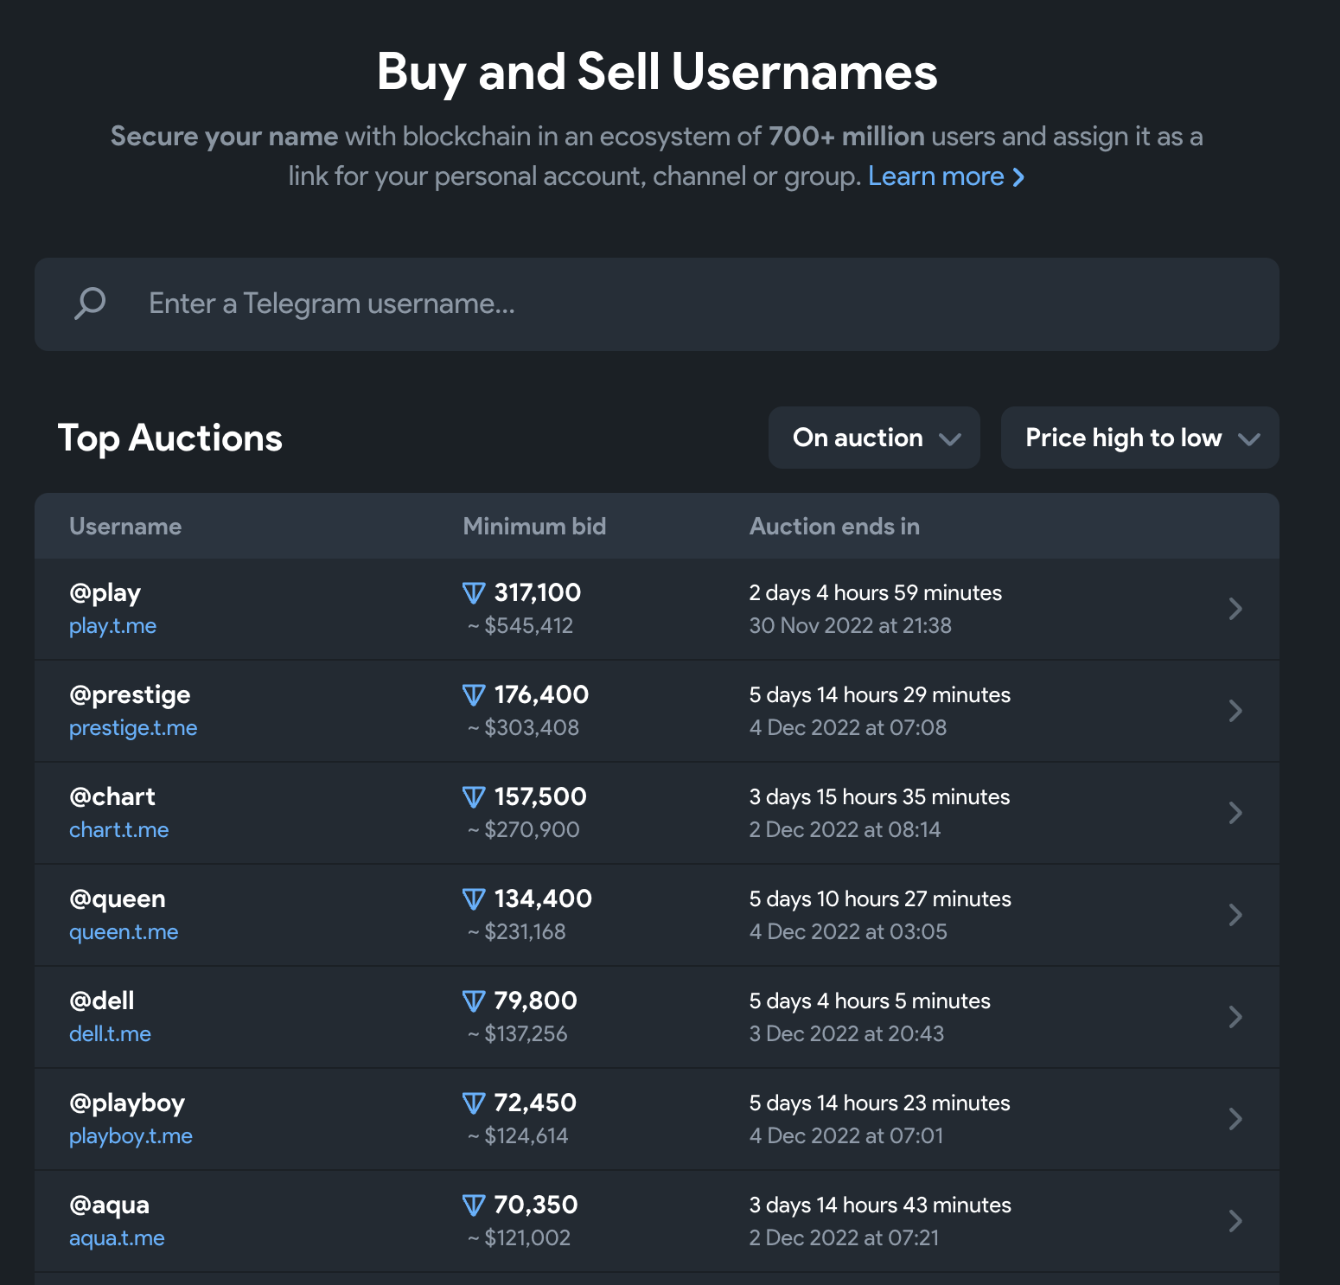Click the 4 Dec 2022 at 07:08 date
This screenshot has width=1340, height=1285.
[848, 728]
